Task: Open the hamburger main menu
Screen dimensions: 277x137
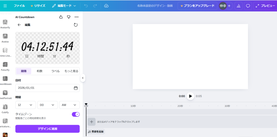Action: coord(5,6)
